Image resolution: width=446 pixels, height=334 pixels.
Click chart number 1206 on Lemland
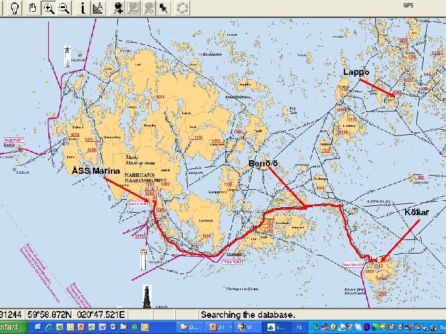(206, 236)
